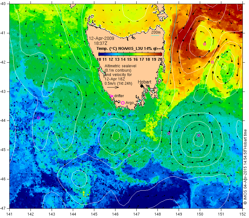Click the green middle of temperature colorbar

[x=130, y=54]
